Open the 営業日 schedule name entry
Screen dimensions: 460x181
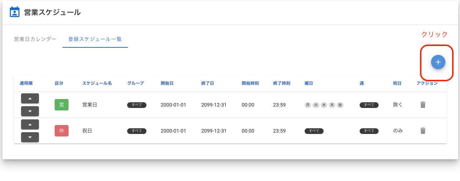tap(90, 105)
